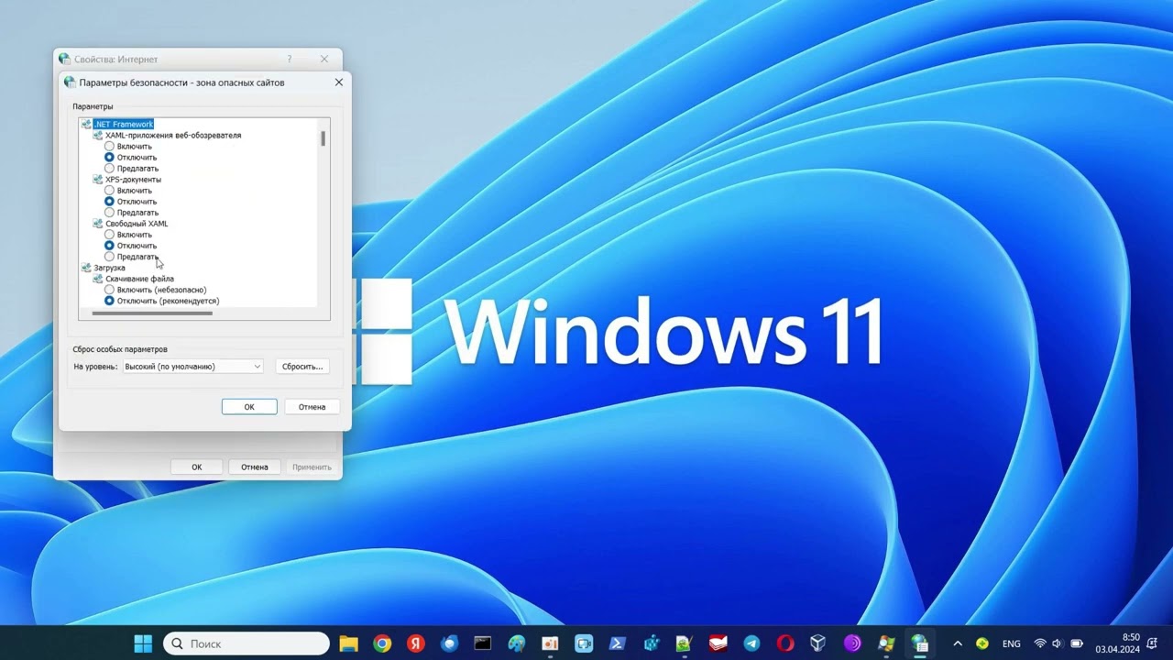Open the На уровень dropdown list
Screen dimensions: 1173x660
tap(192, 367)
